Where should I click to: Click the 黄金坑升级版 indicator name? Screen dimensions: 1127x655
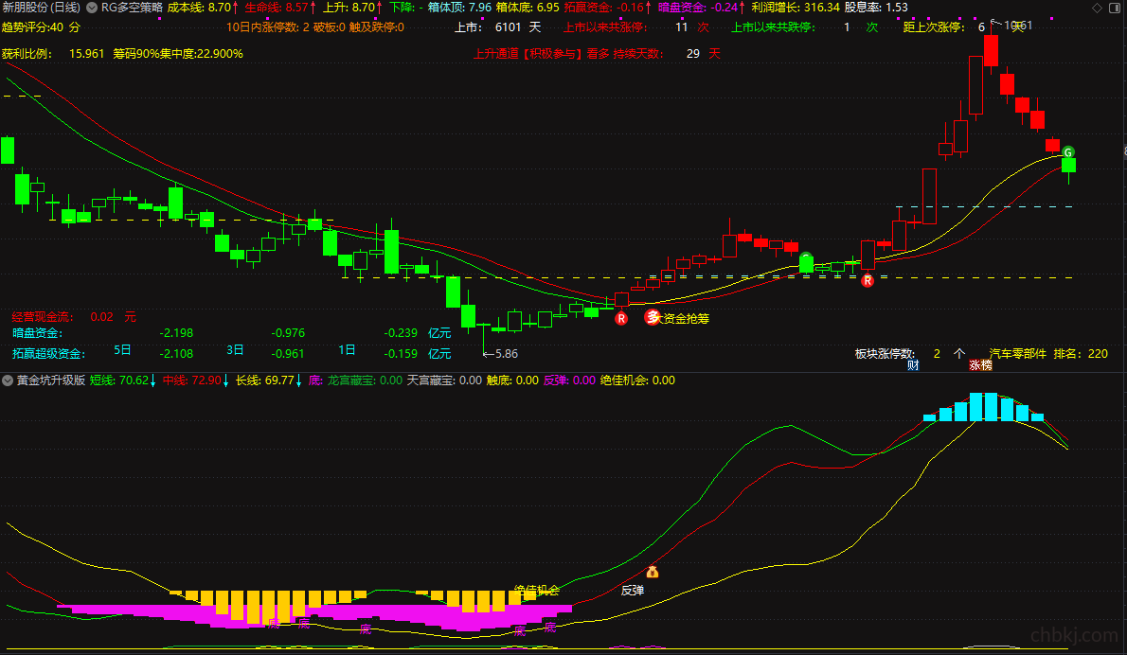click(x=51, y=381)
